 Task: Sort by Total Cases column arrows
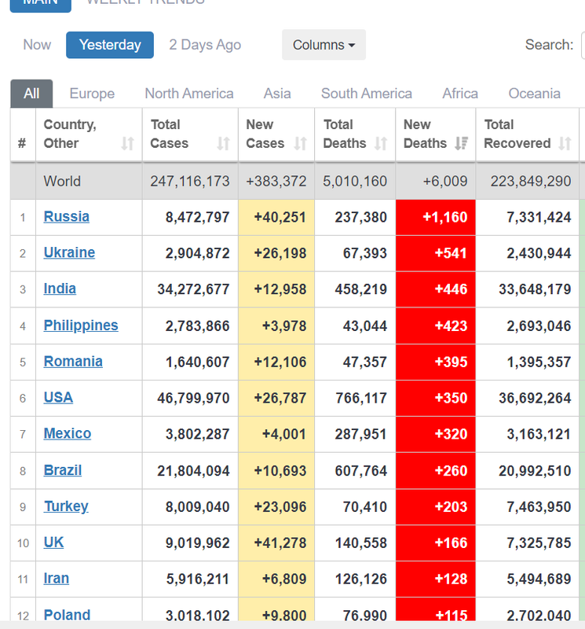click(x=223, y=143)
